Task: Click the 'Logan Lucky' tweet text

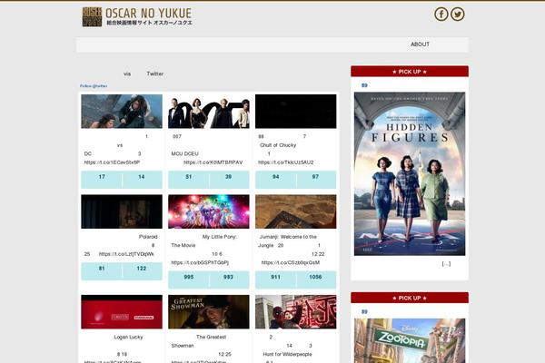Action: (x=128, y=337)
